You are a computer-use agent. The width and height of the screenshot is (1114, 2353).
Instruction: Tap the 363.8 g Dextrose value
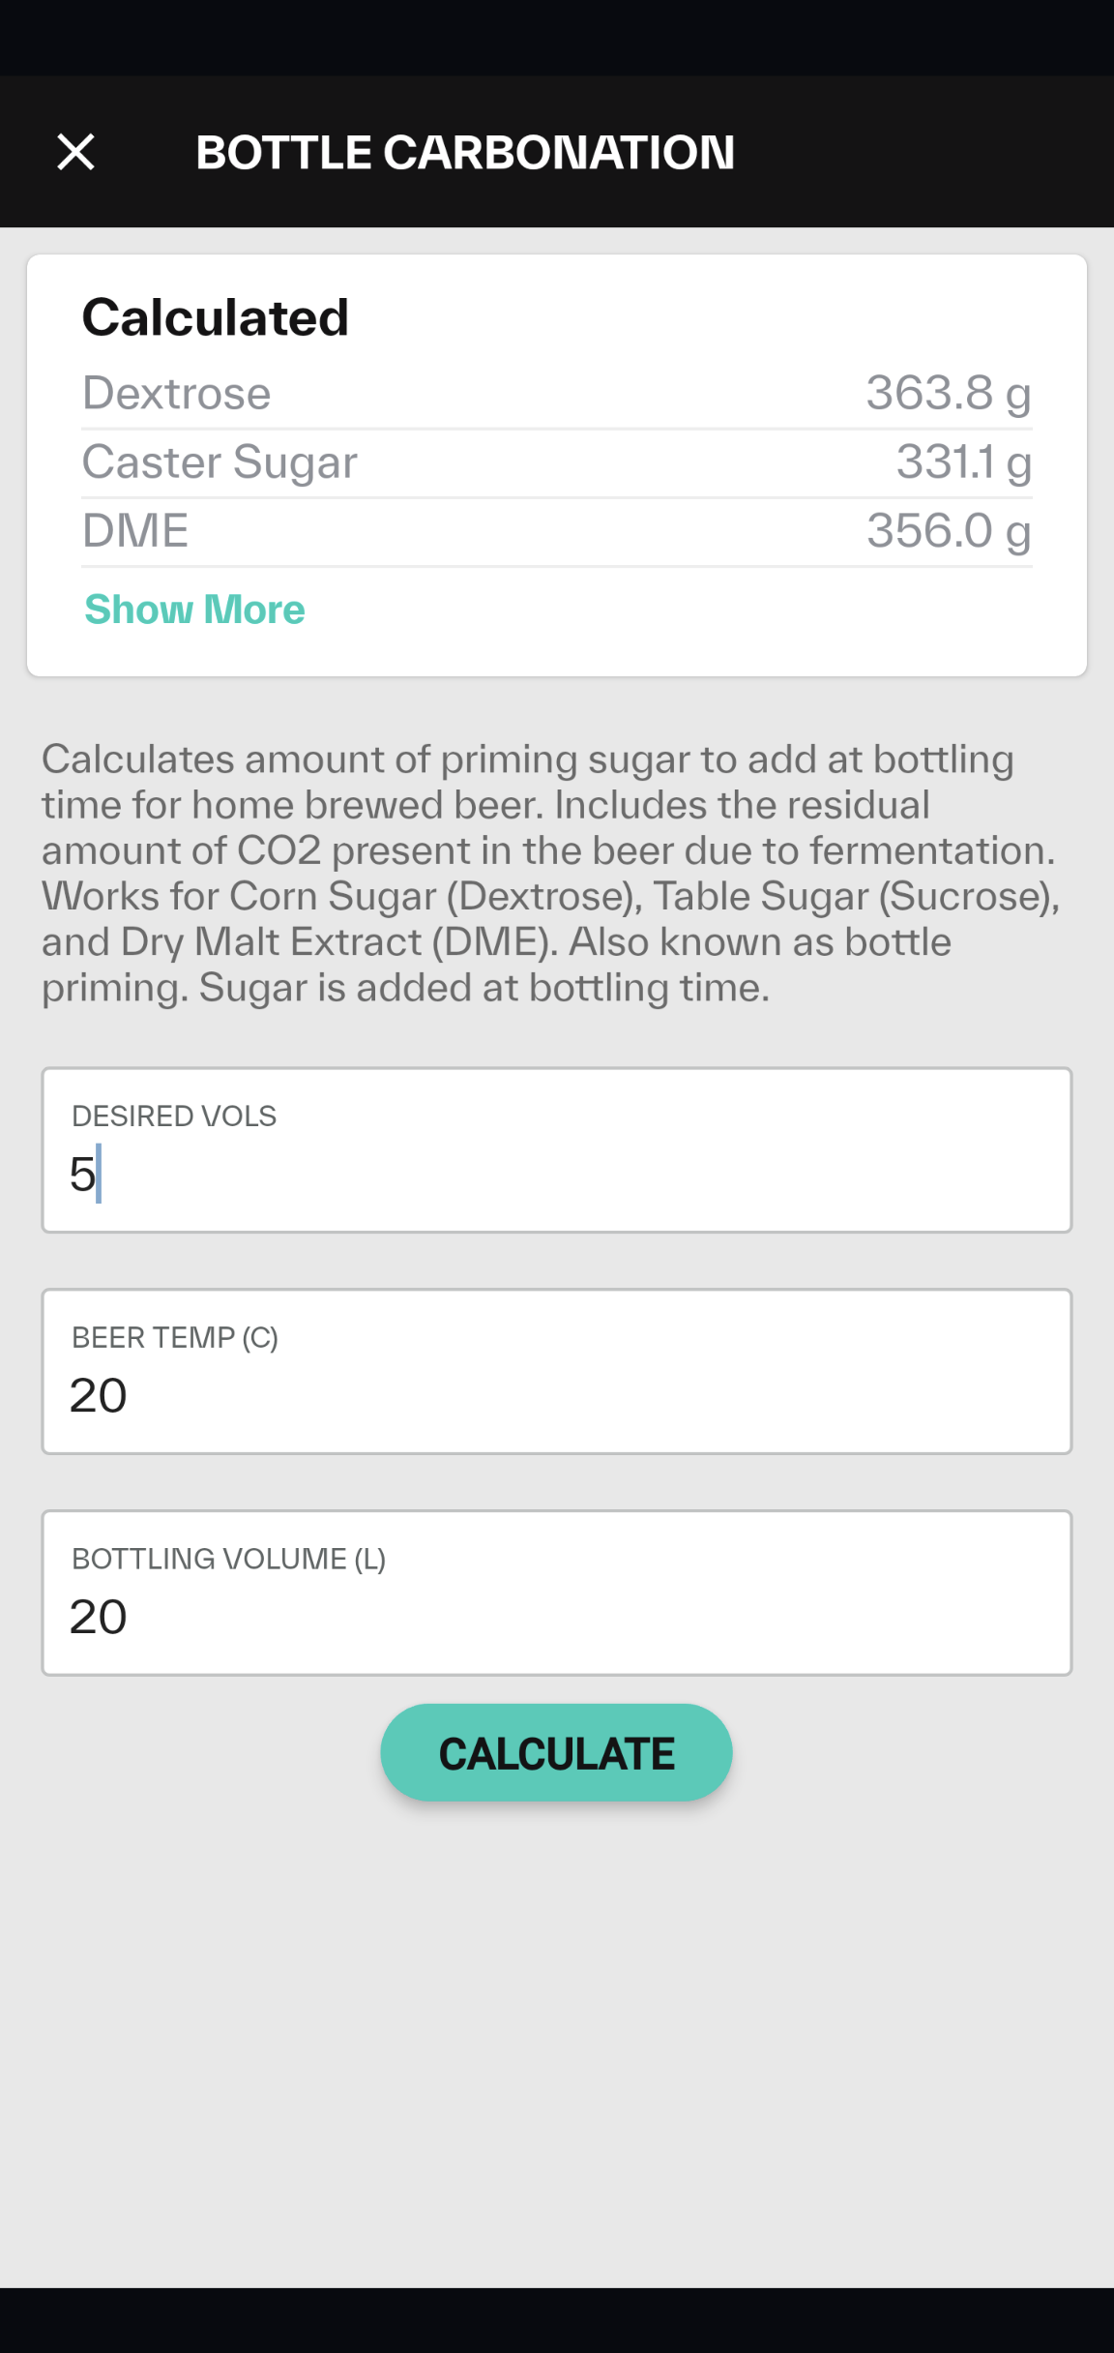(948, 394)
